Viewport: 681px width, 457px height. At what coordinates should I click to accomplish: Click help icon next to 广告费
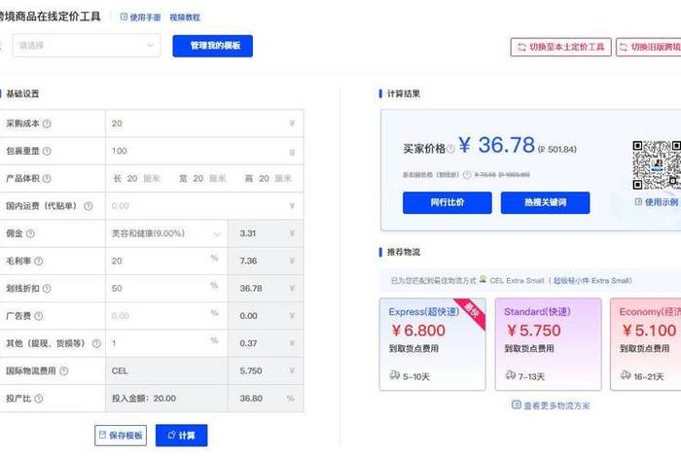pyautogui.click(x=39, y=316)
